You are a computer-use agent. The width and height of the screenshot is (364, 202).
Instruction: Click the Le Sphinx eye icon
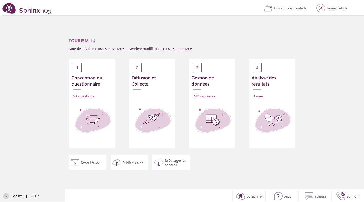coord(241,196)
